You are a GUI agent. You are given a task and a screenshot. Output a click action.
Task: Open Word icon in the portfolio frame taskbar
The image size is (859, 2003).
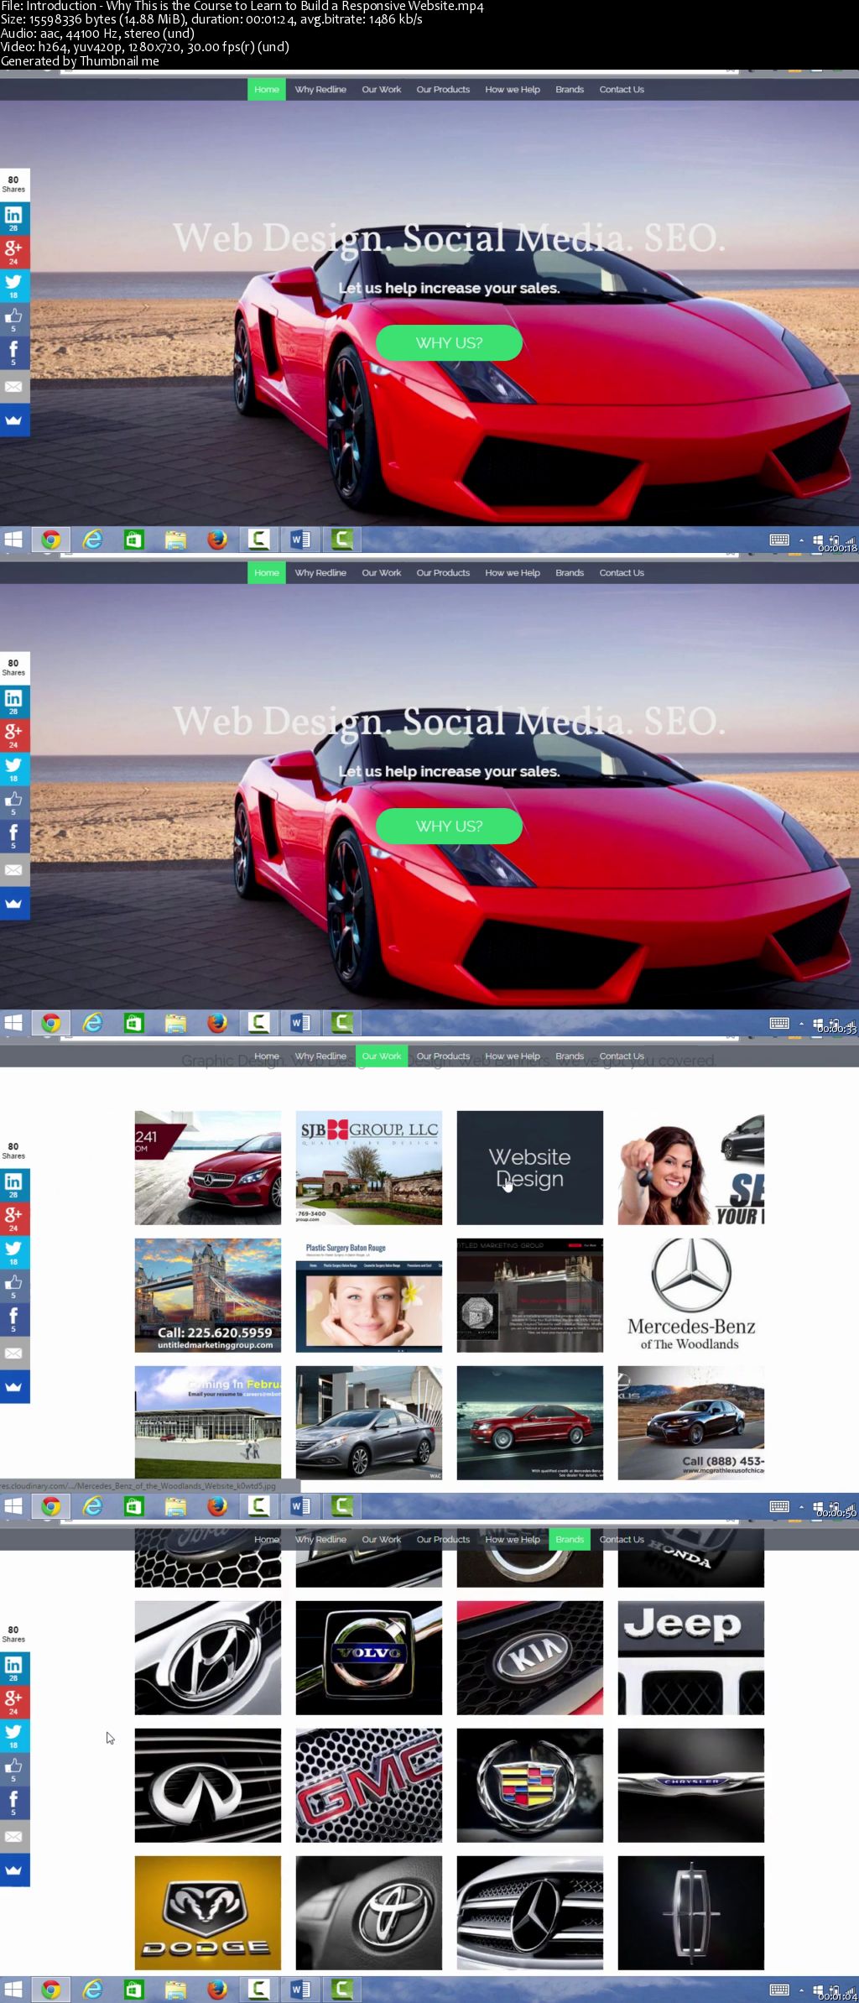coord(300,1506)
